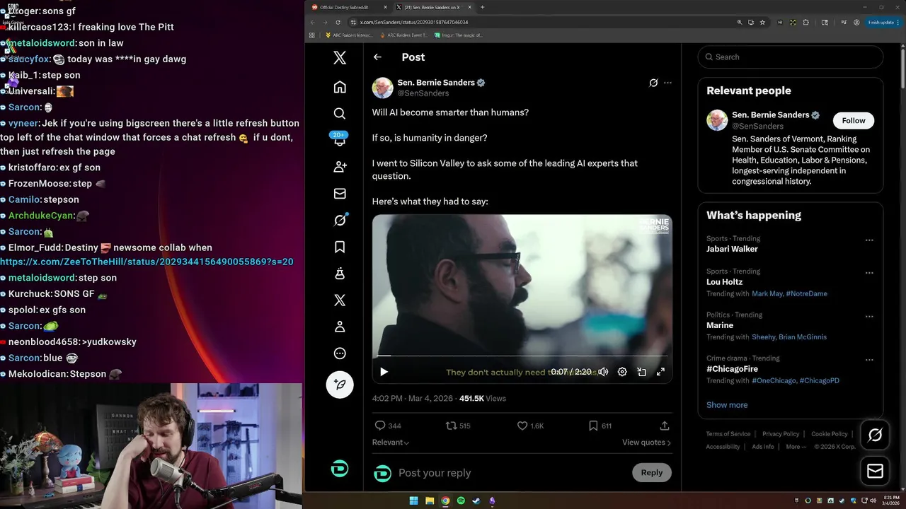Open floating Messages button at bottom right
Screen dimensions: 906x509
[875, 471]
